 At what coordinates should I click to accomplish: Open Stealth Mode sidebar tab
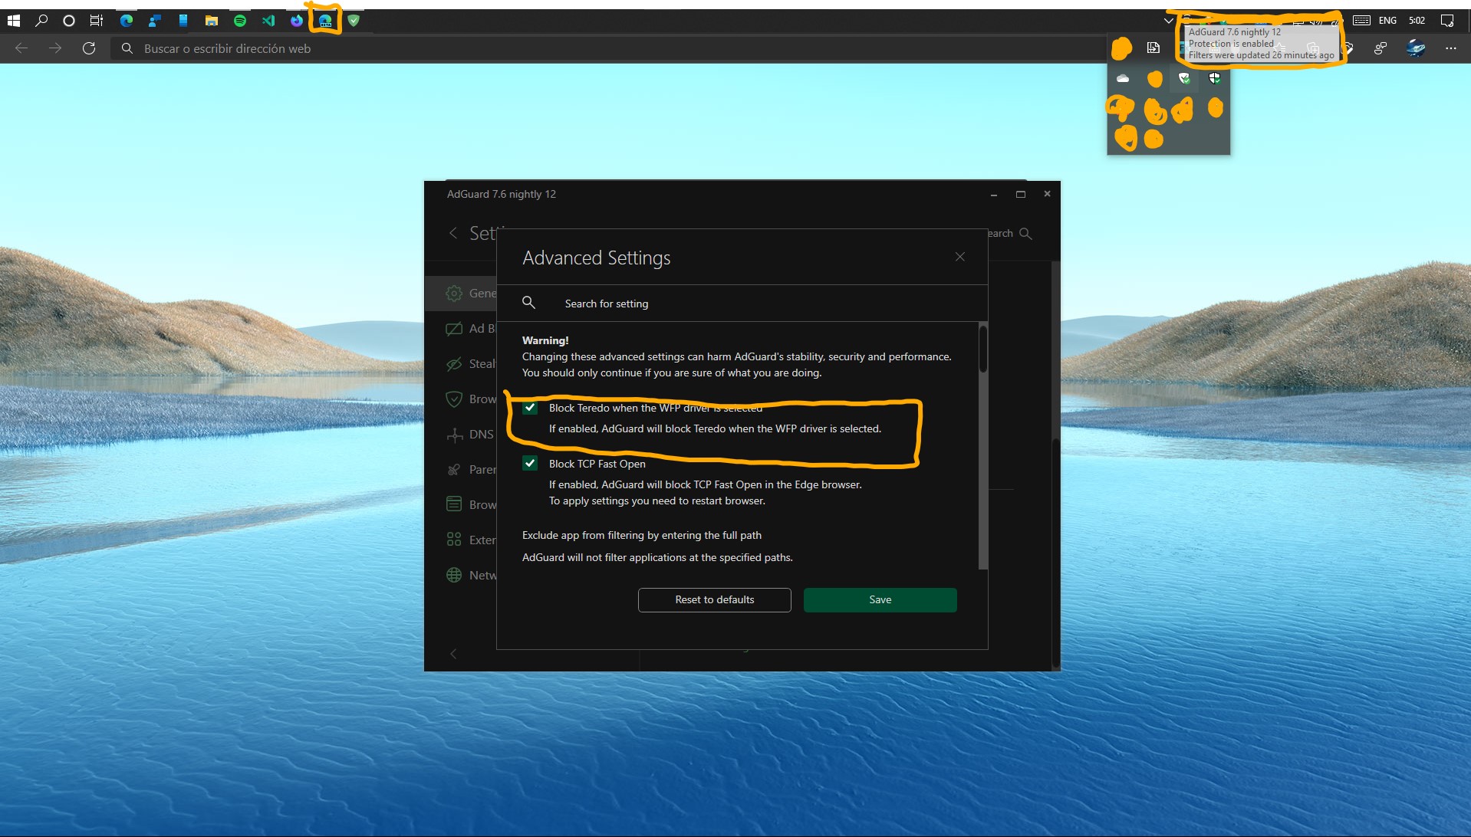tap(461, 364)
